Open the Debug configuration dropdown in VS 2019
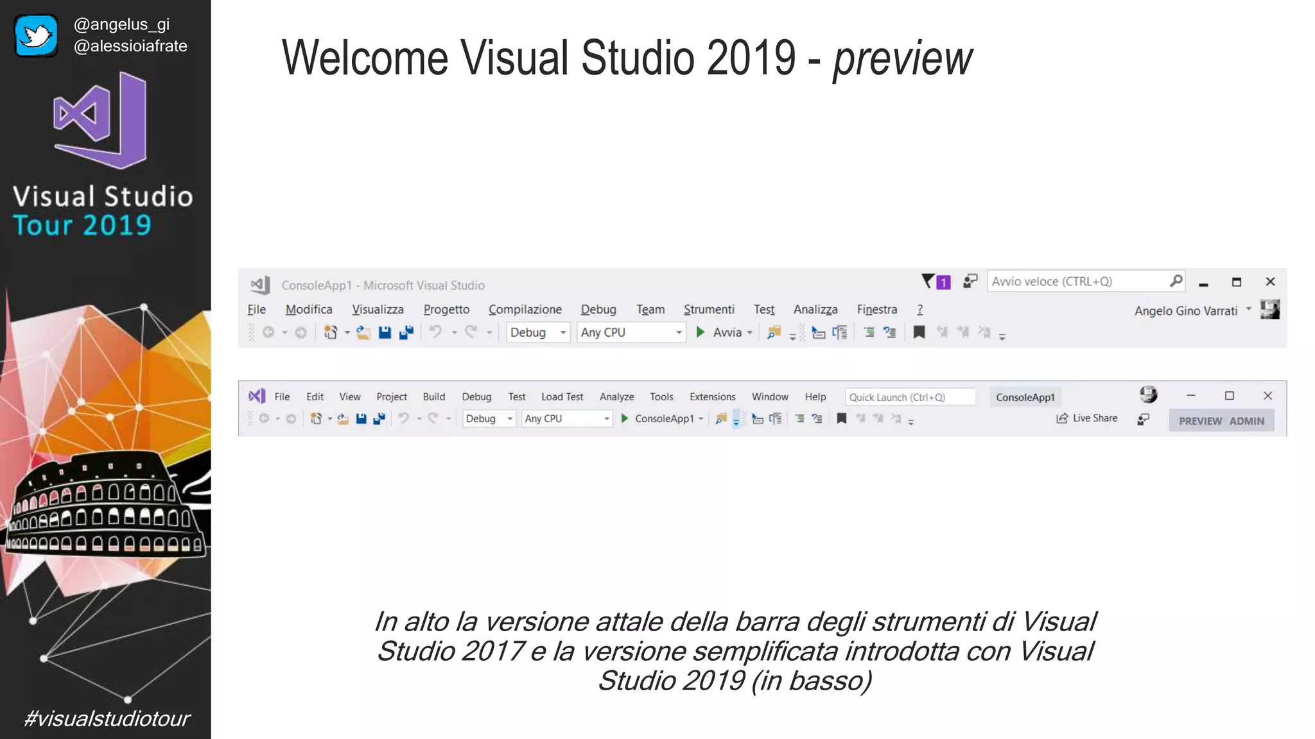The height and width of the screenshot is (739, 1315). pyautogui.click(x=489, y=418)
